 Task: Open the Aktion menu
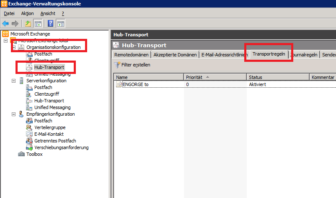[27, 13]
